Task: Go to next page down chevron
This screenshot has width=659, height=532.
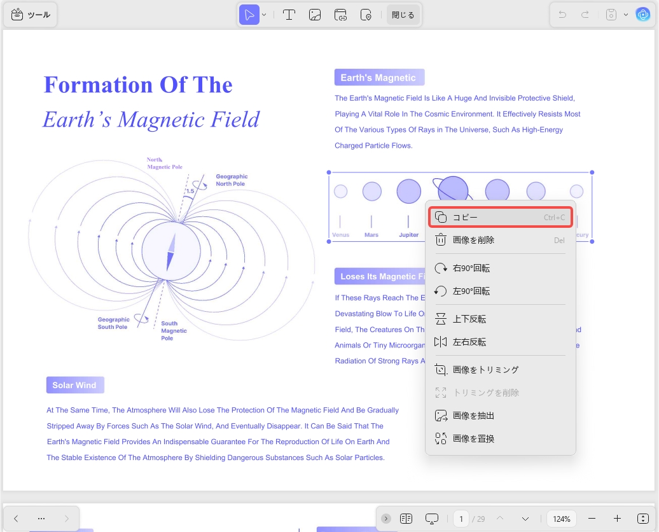Action: (x=525, y=519)
